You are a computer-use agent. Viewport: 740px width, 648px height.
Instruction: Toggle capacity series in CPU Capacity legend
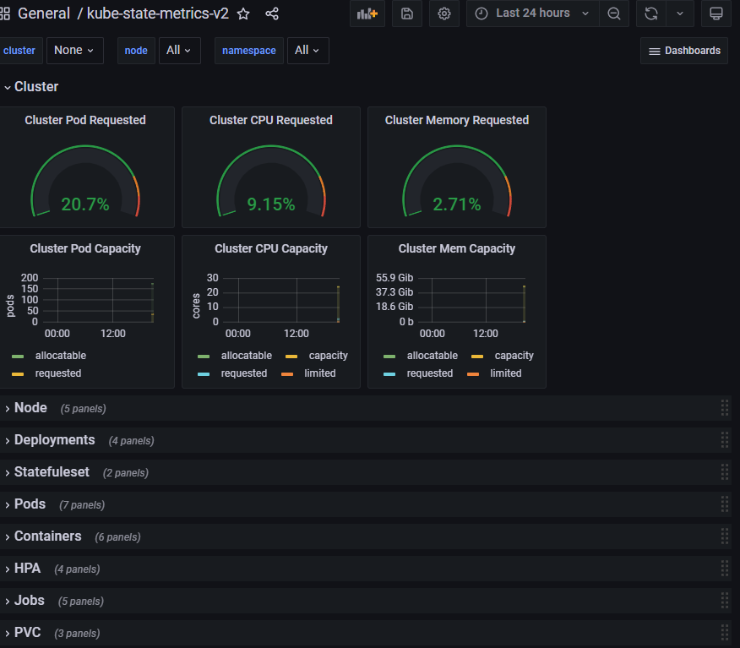328,356
